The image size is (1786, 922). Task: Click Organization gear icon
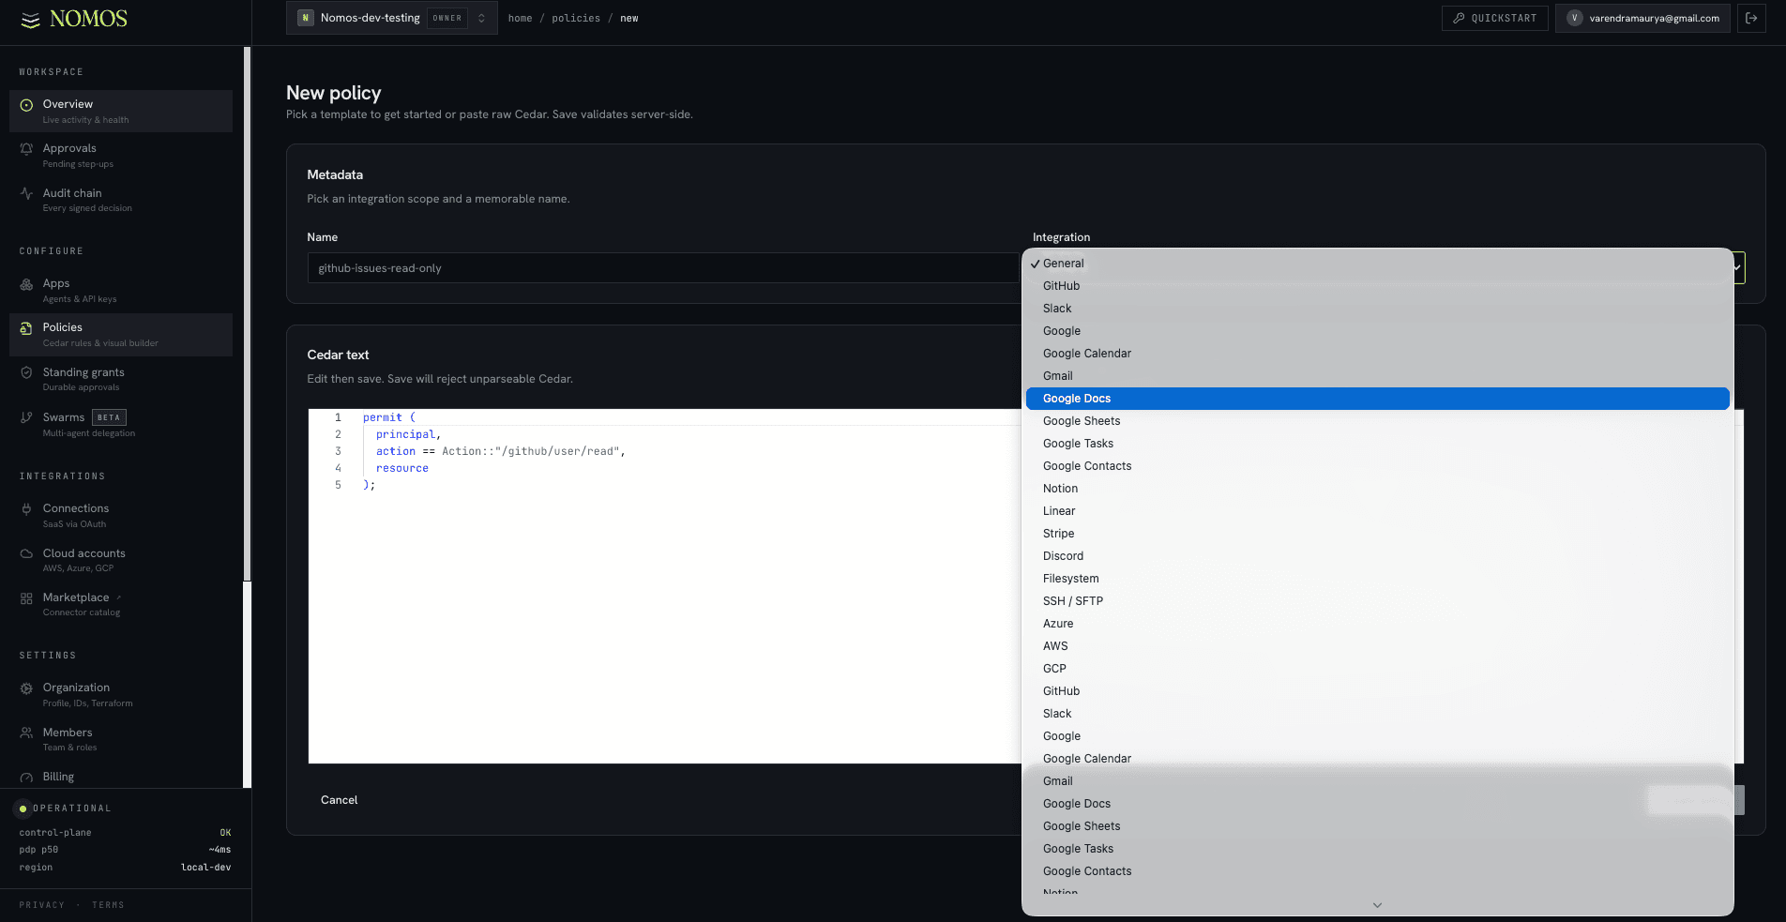tap(26, 688)
